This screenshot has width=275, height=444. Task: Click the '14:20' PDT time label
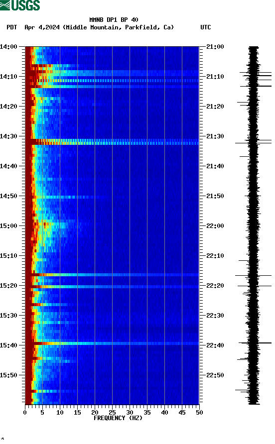click(x=8, y=107)
